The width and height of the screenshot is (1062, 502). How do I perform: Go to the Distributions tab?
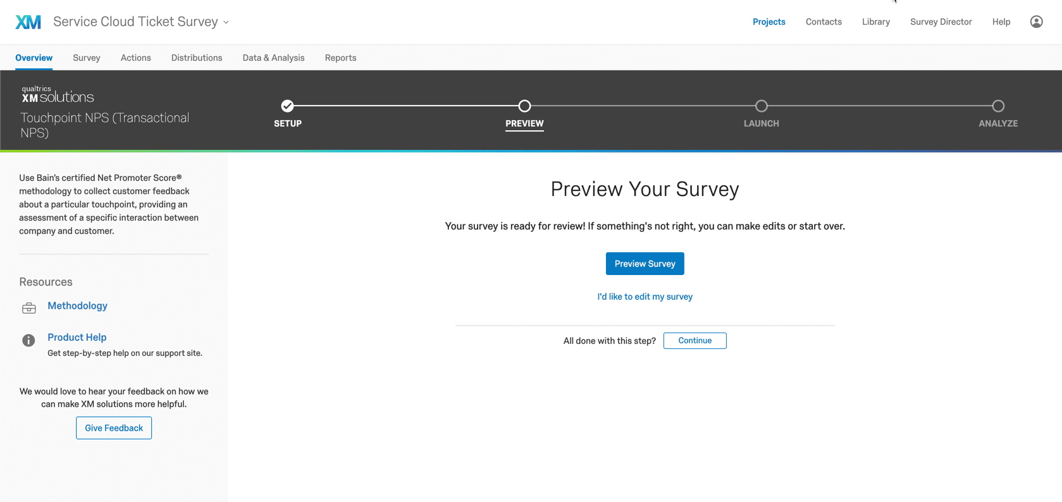[x=197, y=58]
